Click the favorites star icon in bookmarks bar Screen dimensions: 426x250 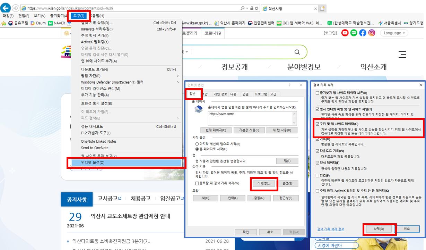(x=4, y=23)
